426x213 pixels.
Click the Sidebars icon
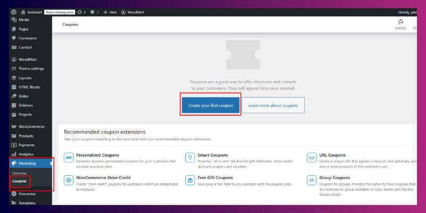point(14,105)
